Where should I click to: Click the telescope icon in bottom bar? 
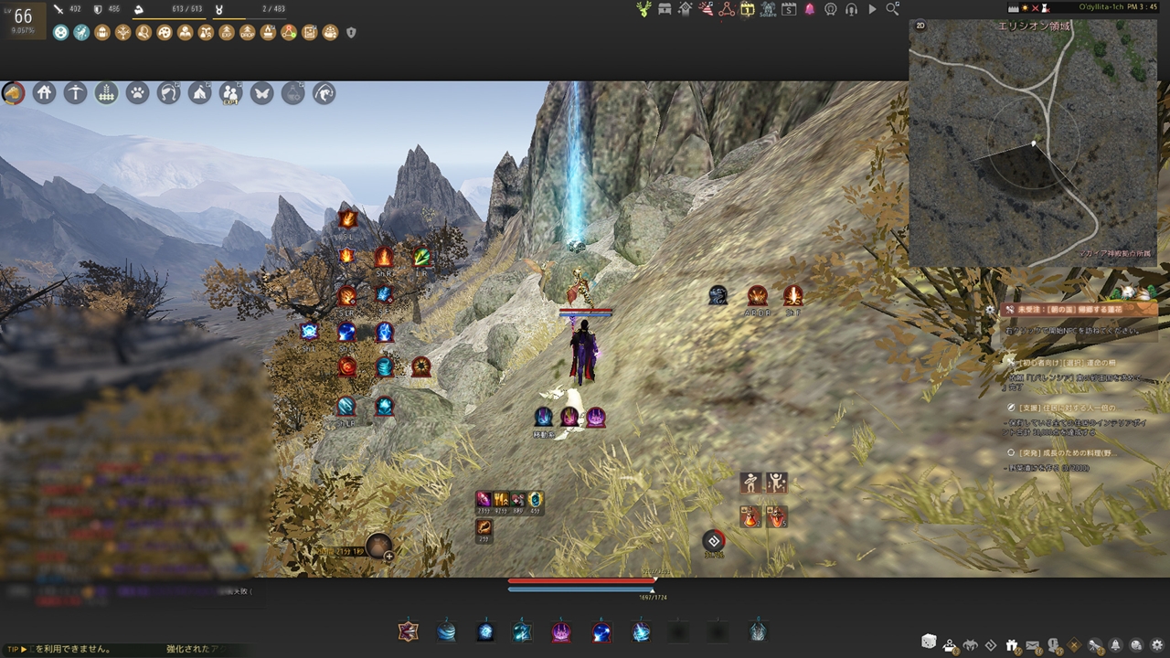coord(1094,644)
